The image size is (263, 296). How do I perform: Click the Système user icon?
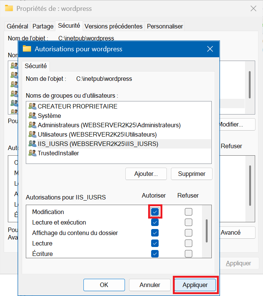click(32, 116)
